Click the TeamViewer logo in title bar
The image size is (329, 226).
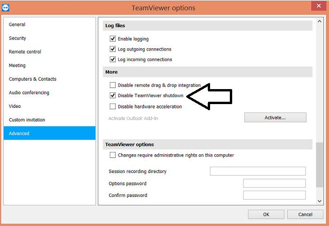click(6, 8)
